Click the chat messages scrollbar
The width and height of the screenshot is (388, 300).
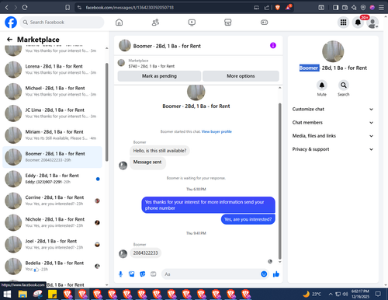pyautogui.click(x=279, y=181)
